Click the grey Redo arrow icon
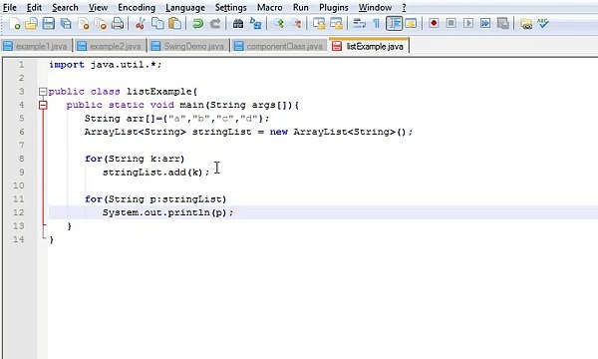 tap(215, 24)
